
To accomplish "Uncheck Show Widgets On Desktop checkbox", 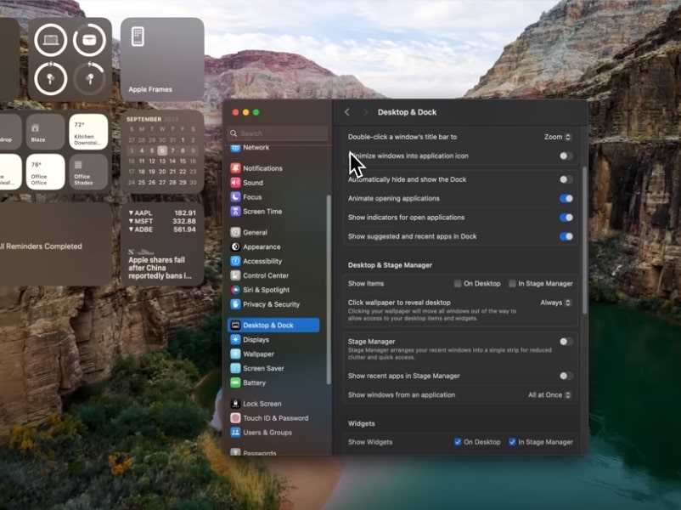I will (458, 442).
